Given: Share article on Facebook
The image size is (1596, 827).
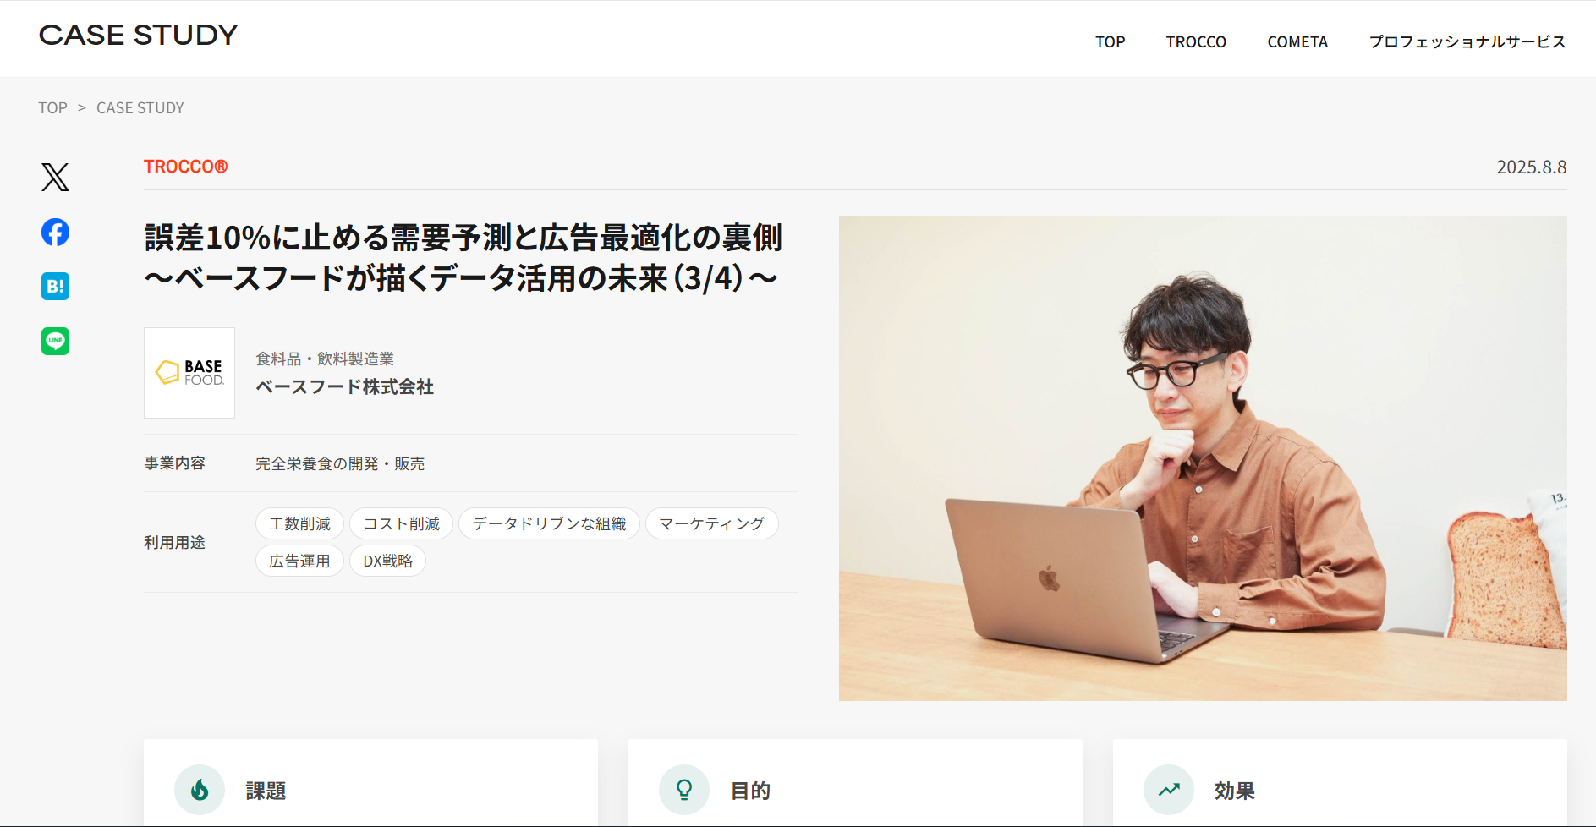Looking at the screenshot, I should [x=55, y=232].
